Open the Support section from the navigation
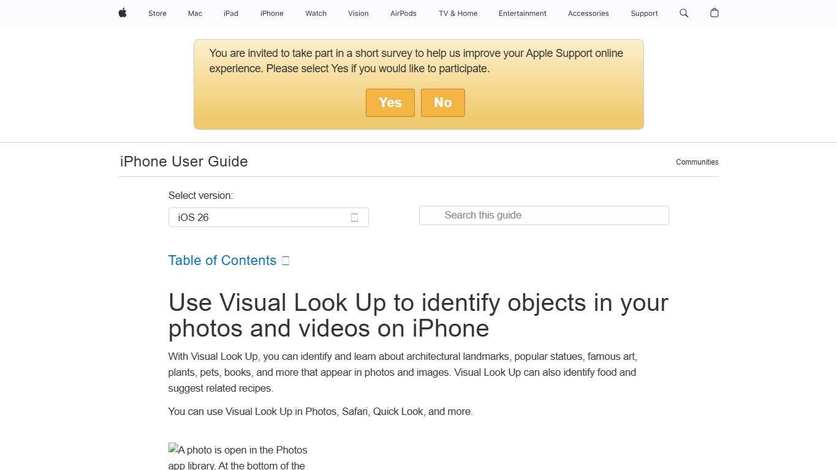Image resolution: width=837 pixels, height=470 pixels. point(644,13)
